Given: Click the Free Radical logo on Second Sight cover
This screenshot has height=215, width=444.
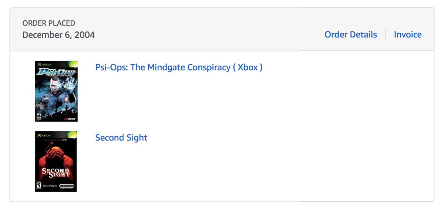Looking at the screenshot, I should [x=50, y=186].
